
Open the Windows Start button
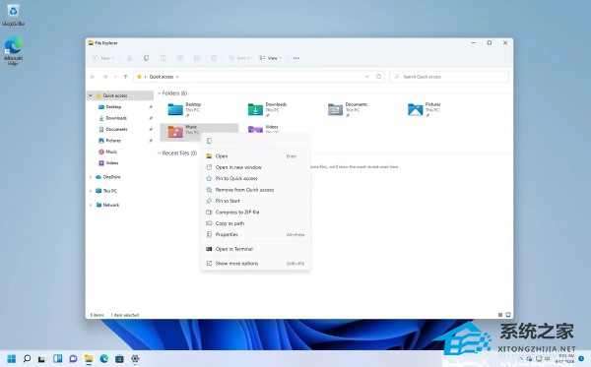(x=12, y=359)
